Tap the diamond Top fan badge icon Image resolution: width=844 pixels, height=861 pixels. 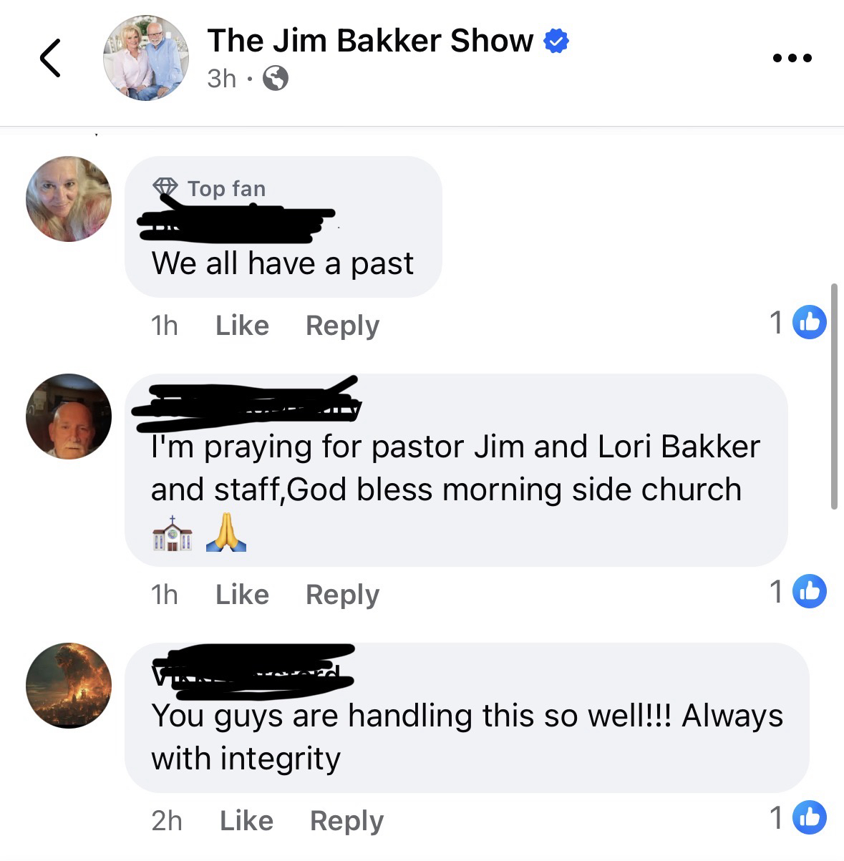[x=165, y=188]
